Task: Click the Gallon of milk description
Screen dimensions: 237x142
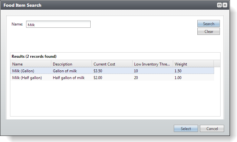Action: coord(65,71)
